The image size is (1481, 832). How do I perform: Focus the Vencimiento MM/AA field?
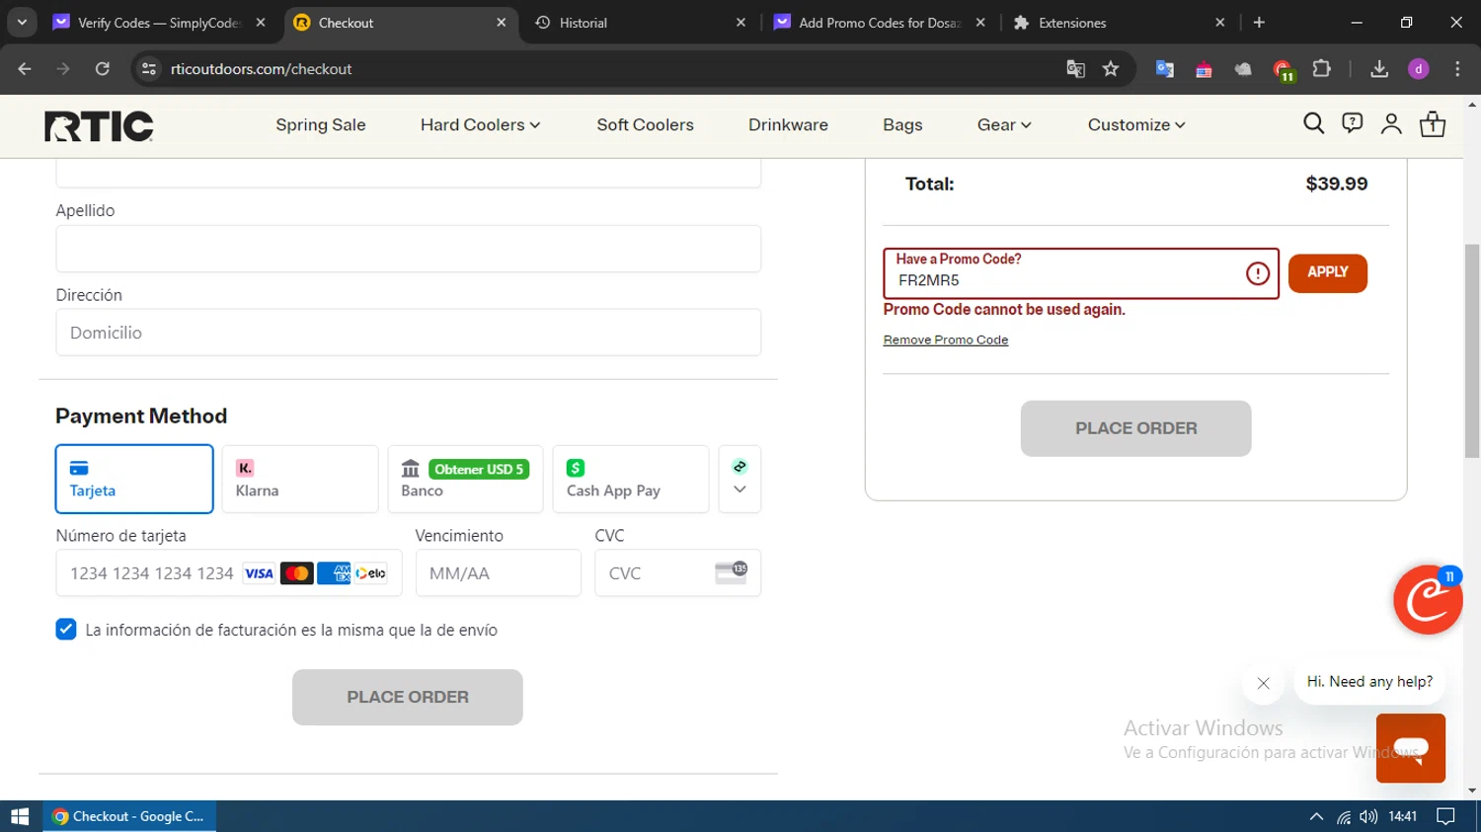[x=499, y=573]
